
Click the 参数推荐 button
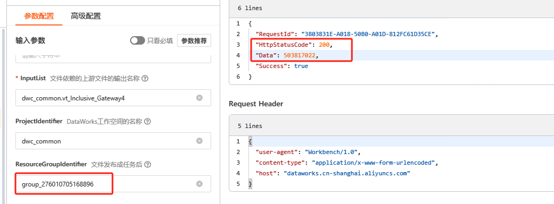194,41
